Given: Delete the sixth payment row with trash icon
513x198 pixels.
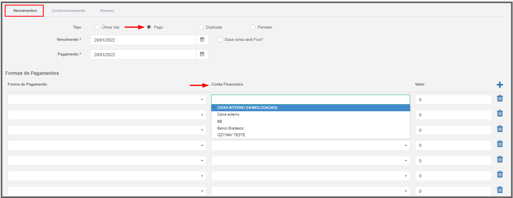Looking at the screenshot, I should (x=500, y=174).
